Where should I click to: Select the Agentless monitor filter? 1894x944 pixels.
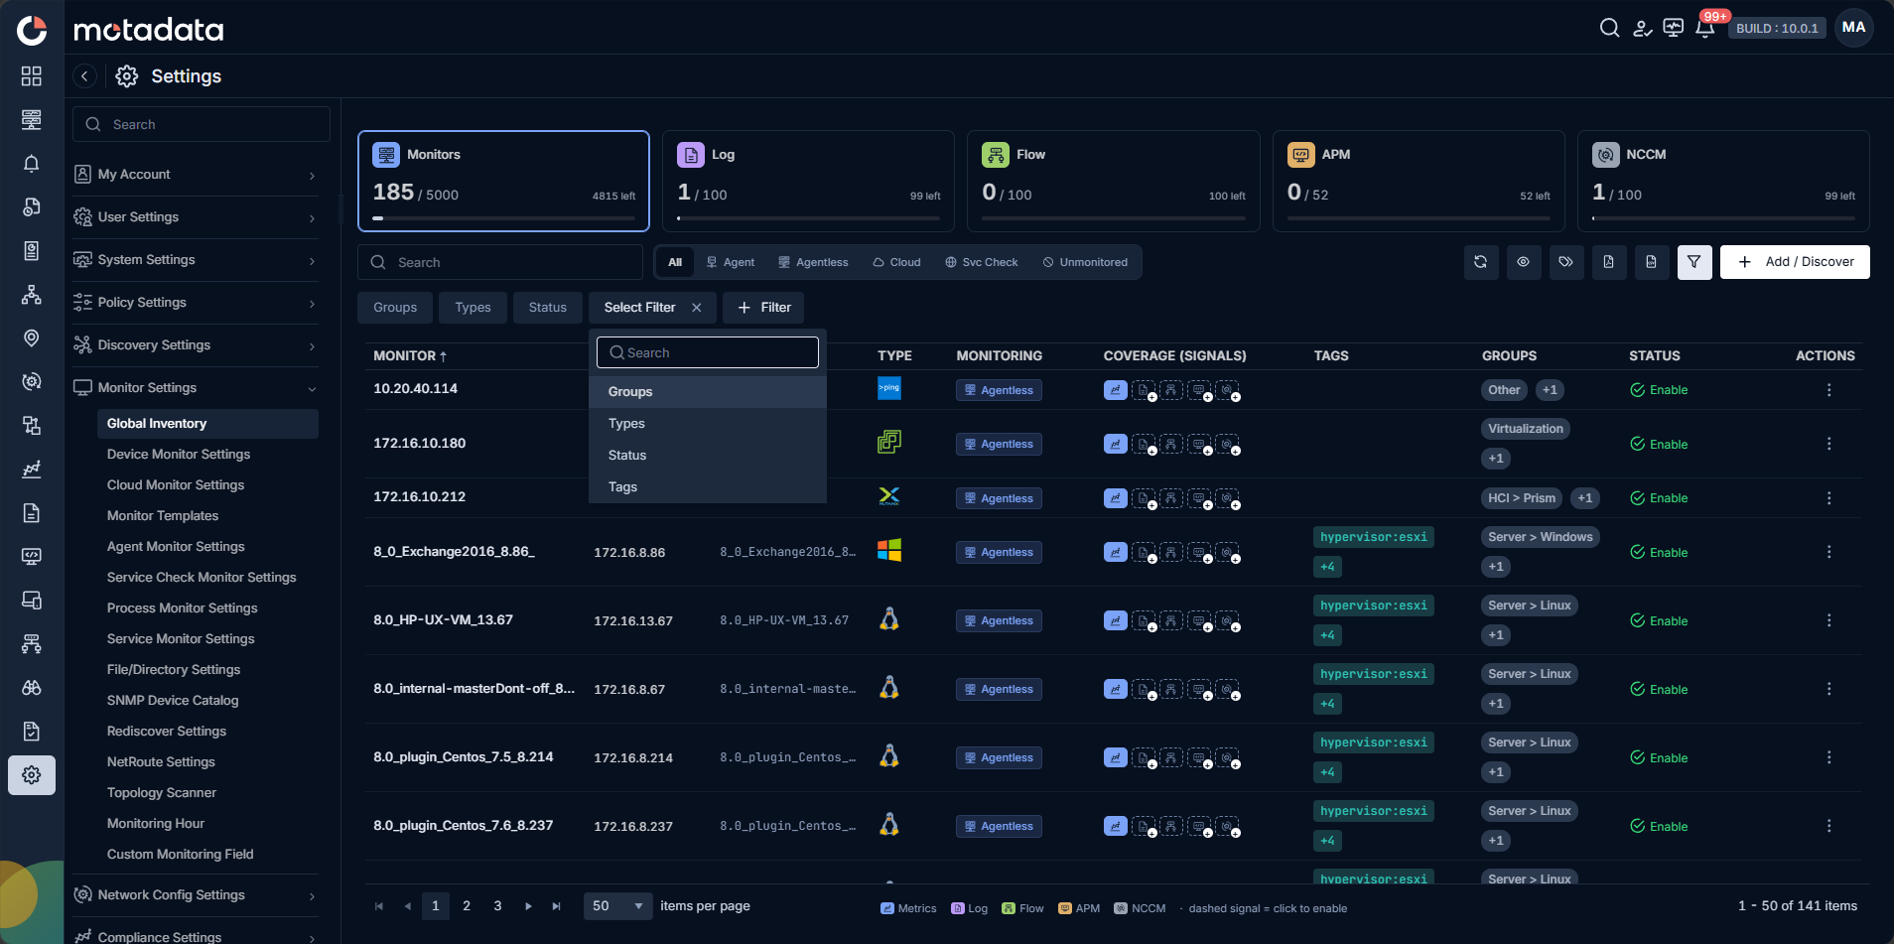click(x=813, y=262)
